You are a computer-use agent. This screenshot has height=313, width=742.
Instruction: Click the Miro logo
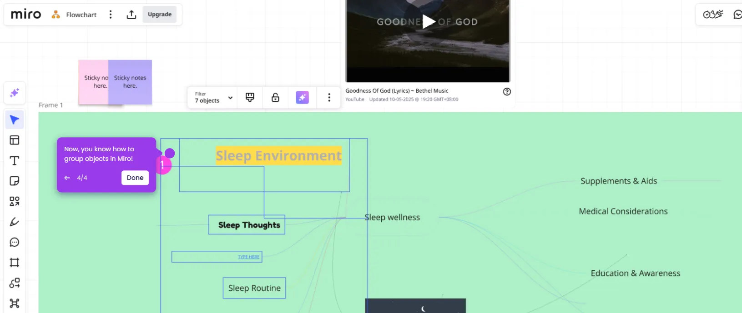(x=26, y=15)
